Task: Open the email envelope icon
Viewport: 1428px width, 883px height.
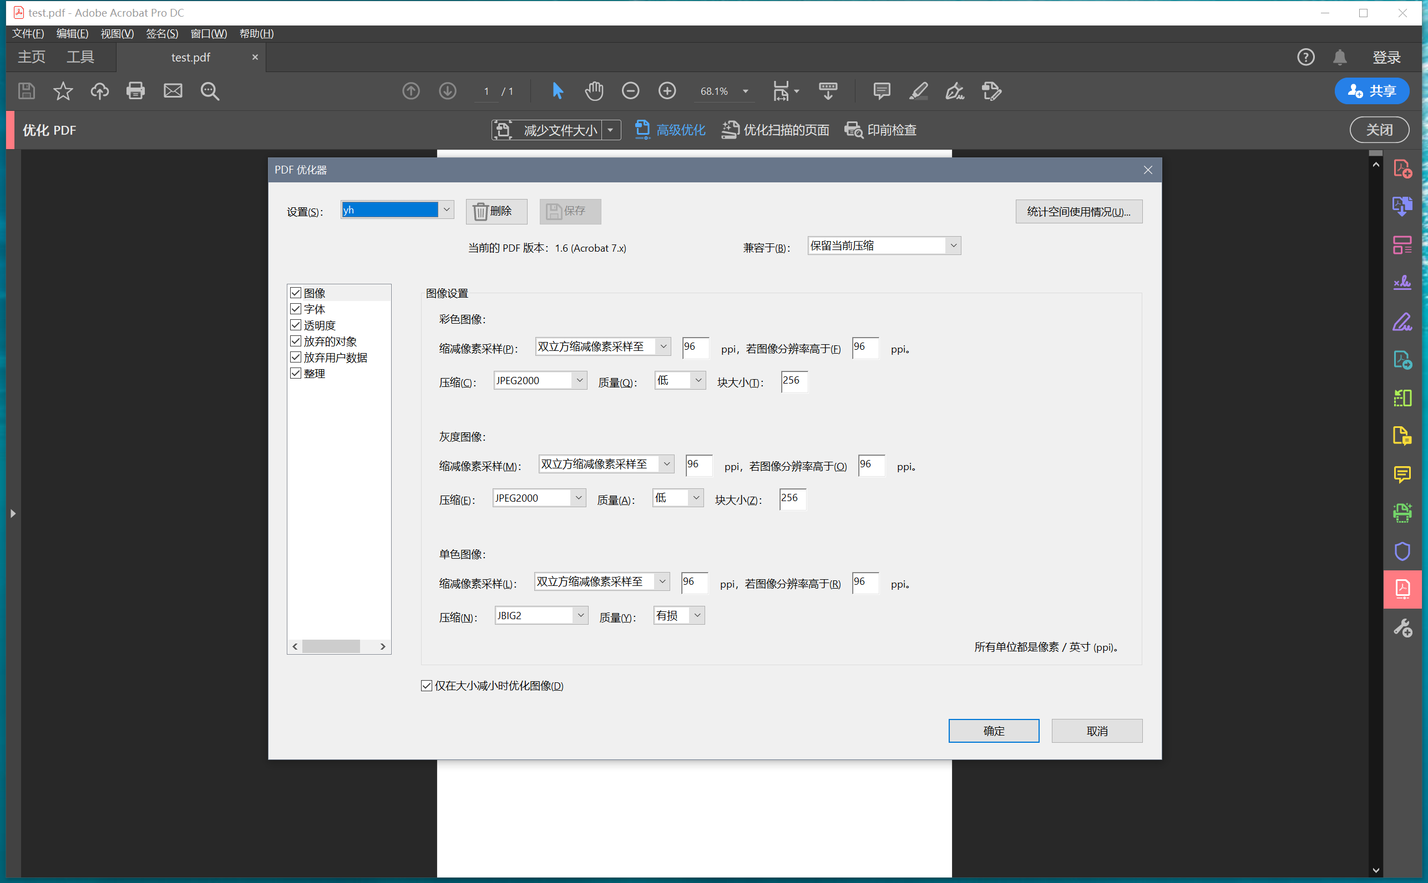Action: coord(173,91)
